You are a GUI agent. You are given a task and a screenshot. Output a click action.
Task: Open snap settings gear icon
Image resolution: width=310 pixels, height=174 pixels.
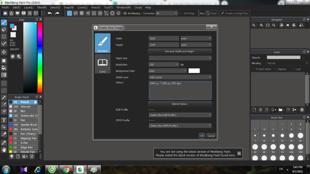tap(118, 13)
